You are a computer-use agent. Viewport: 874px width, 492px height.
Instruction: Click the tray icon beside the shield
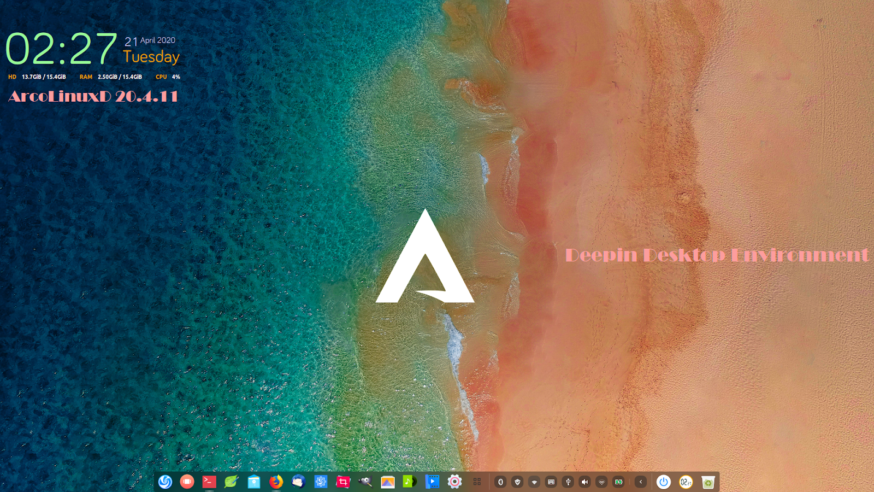pyautogui.click(x=534, y=482)
